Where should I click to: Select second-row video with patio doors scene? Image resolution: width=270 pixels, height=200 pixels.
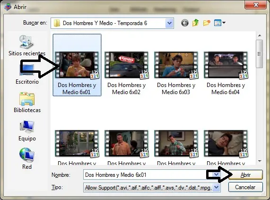tap(77, 148)
